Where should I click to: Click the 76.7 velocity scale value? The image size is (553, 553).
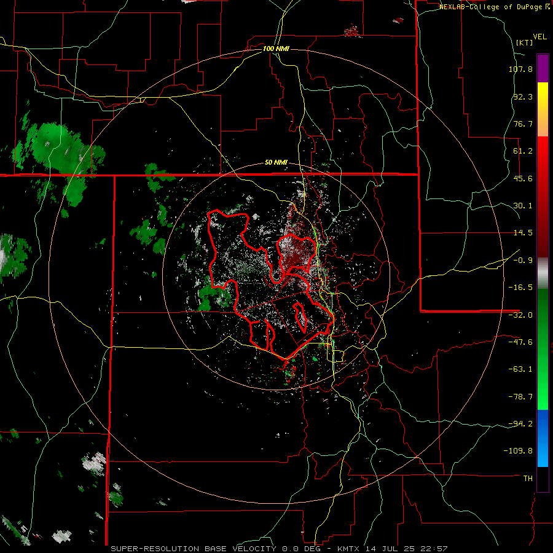[x=523, y=124]
